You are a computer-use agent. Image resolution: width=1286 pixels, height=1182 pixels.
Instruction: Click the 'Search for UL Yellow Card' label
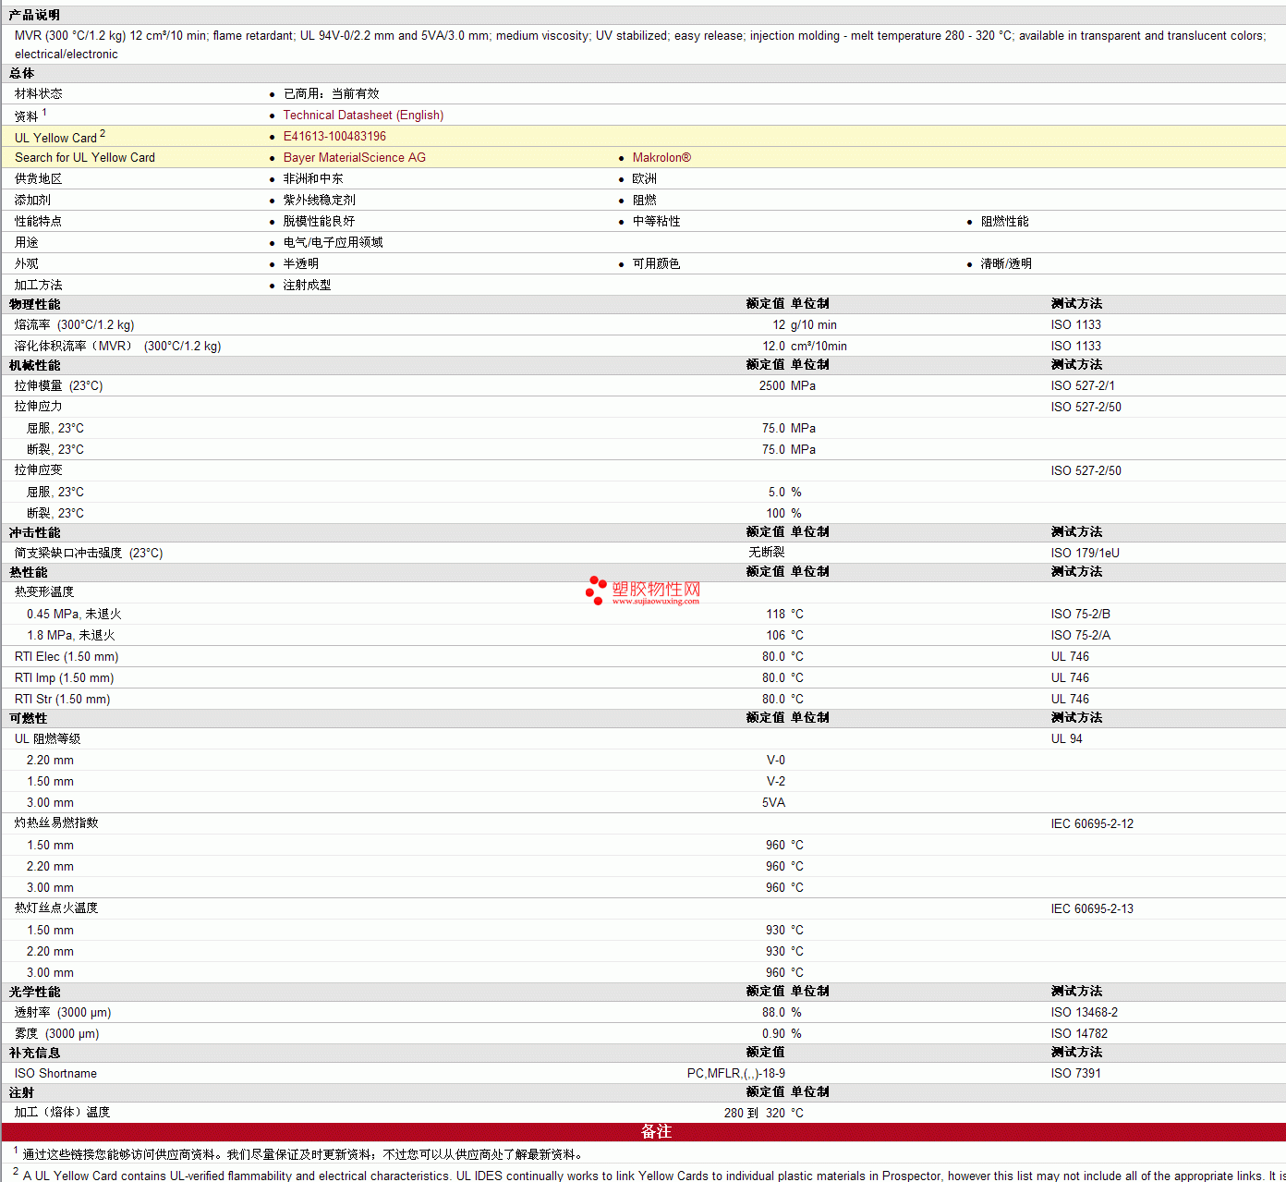(85, 158)
